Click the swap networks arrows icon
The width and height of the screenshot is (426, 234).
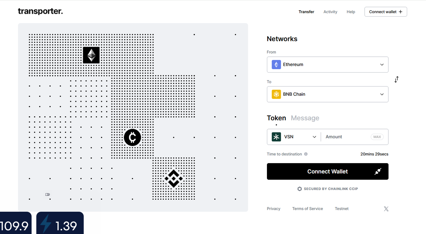[397, 79]
